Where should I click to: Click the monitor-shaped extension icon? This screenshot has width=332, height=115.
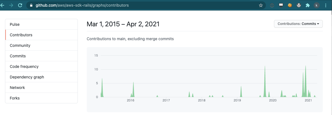pos(281,5)
